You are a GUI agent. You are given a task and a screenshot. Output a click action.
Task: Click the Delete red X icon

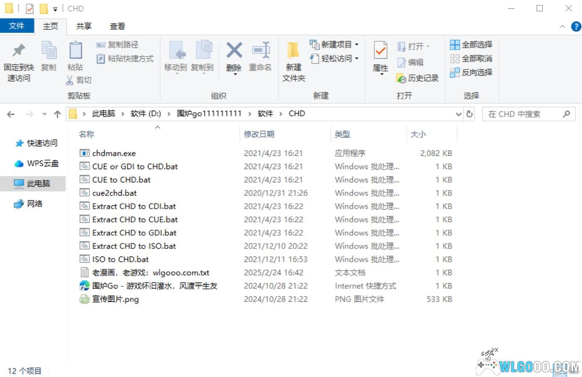[x=234, y=51]
